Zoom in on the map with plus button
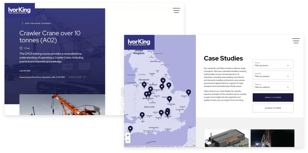308x153 pixels. tap(128, 136)
